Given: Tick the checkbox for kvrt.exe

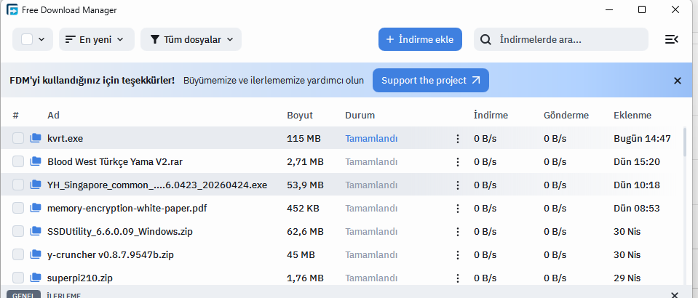Looking at the screenshot, I should click(18, 138).
